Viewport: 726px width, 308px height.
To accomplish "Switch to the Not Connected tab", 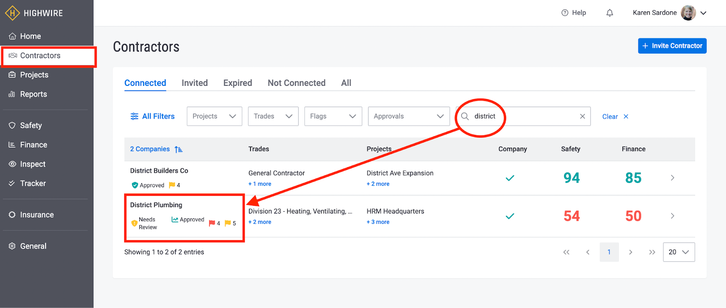I will click(x=297, y=83).
